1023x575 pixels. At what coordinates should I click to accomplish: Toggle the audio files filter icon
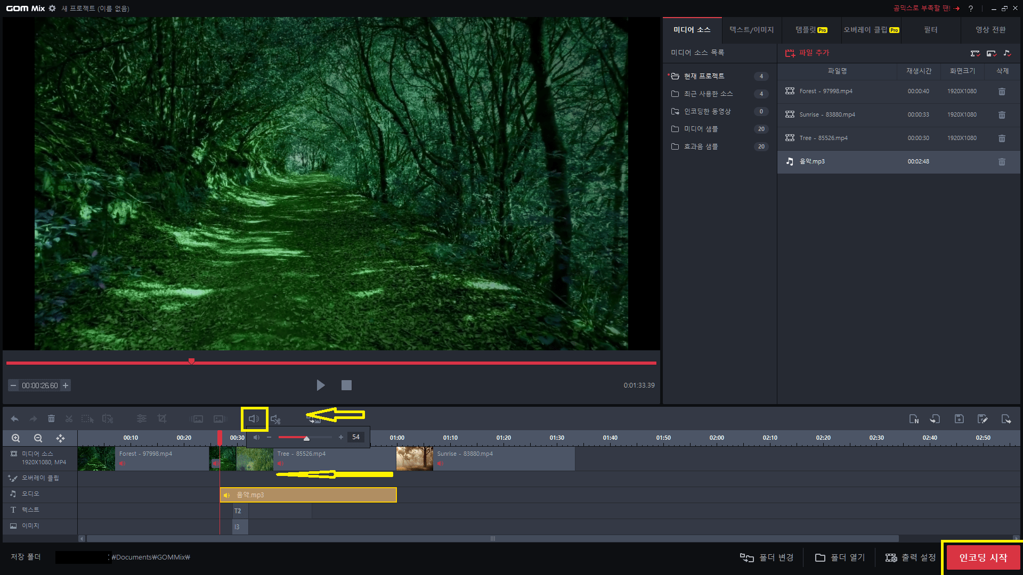coord(1007,53)
